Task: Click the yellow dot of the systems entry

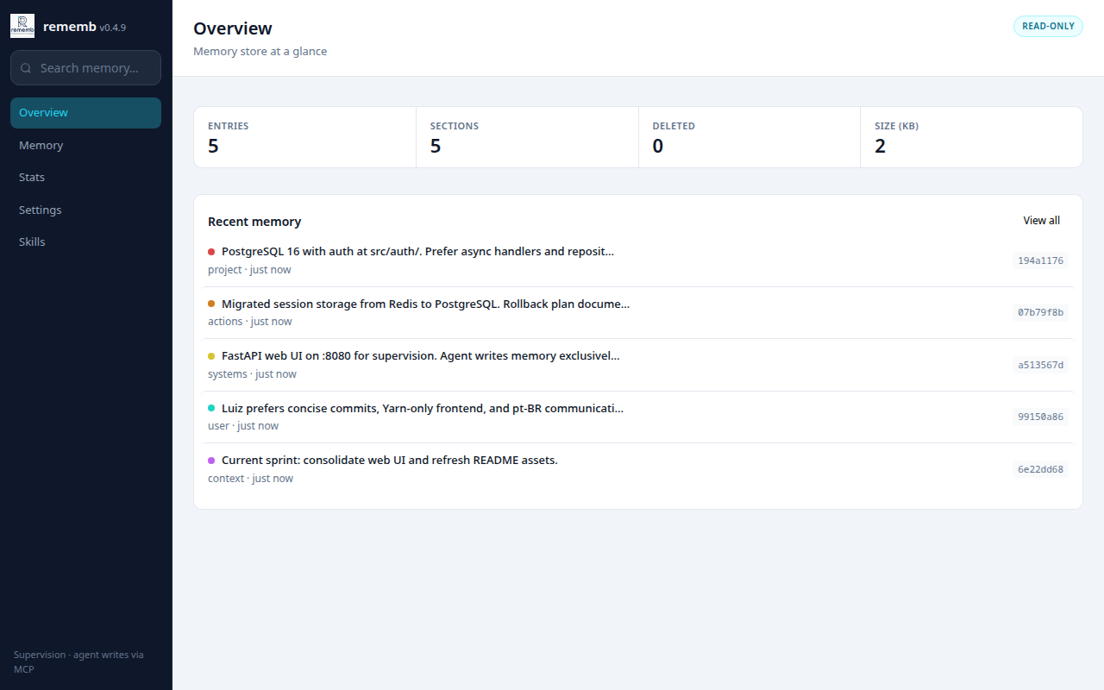Action: pos(211,355)
